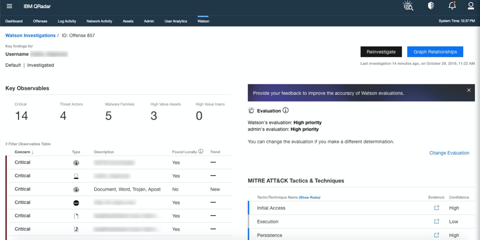The width and height of the screenshot is (480, 240).
Task: Open Persistence evidence link icon
Action: [x=436, y=235]
